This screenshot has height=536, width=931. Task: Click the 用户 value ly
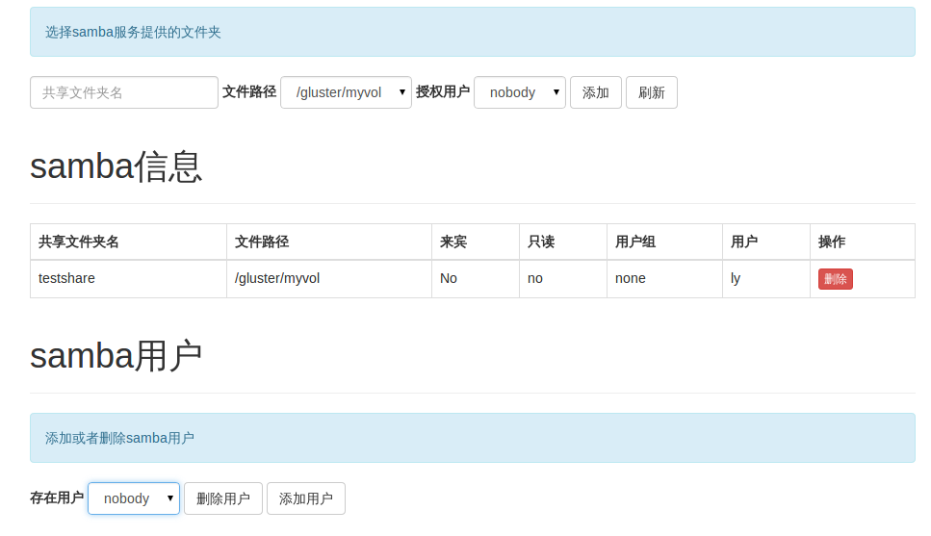(766, 278)
